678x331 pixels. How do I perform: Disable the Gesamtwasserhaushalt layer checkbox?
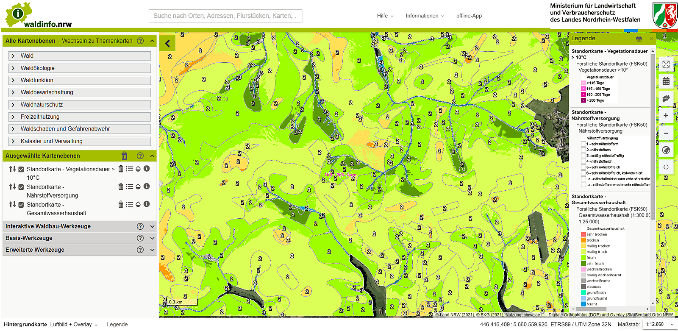[21, 205]
